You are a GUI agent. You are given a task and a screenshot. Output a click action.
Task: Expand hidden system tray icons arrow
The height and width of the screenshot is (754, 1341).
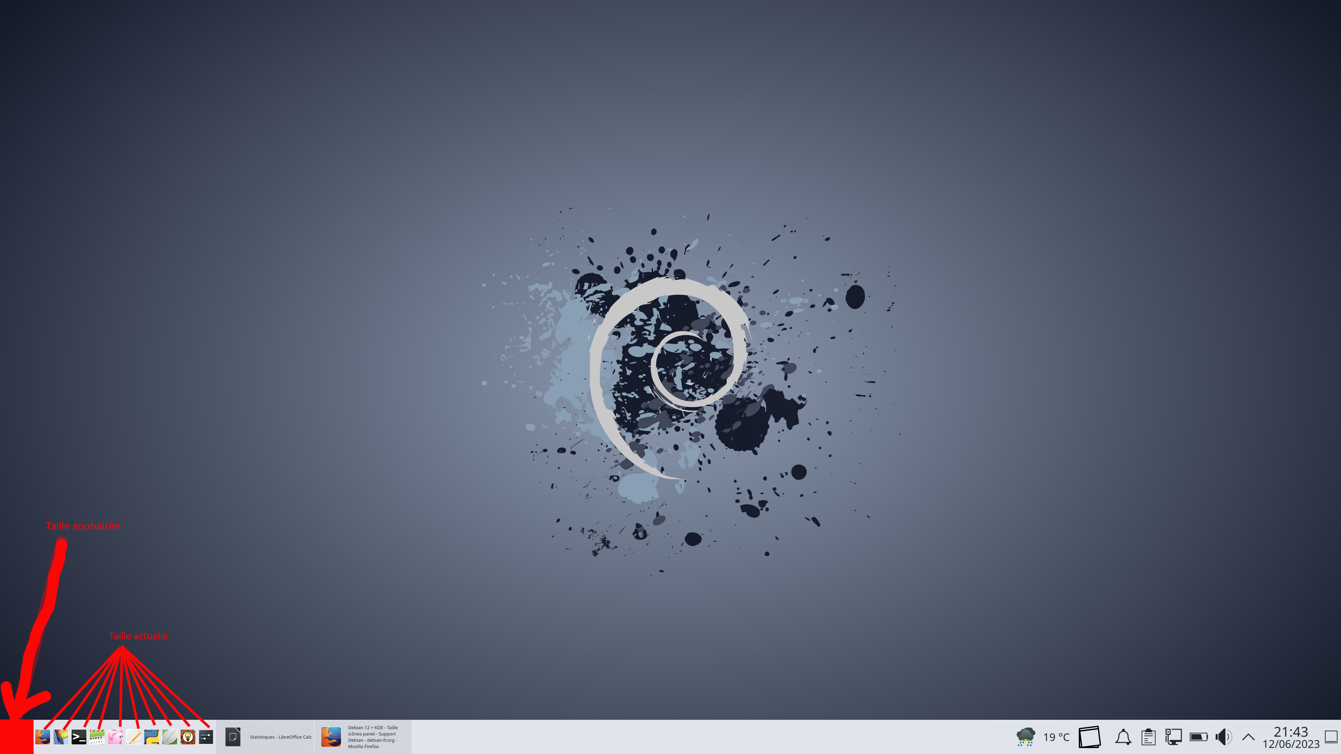(1248, 737)
